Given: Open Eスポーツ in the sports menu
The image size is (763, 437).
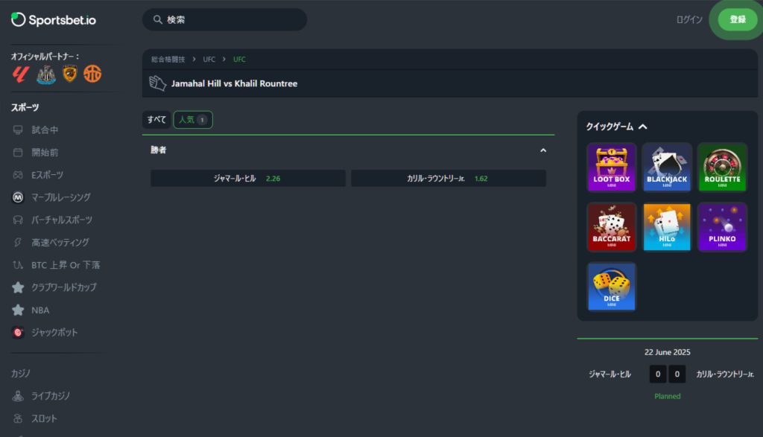Looking at the screenshot, I should (47, 175).
